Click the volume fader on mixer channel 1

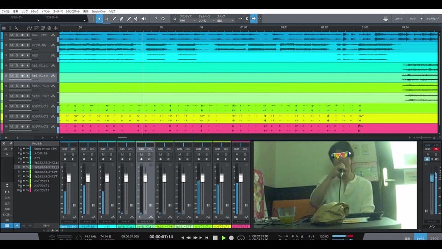pos(69,178)
